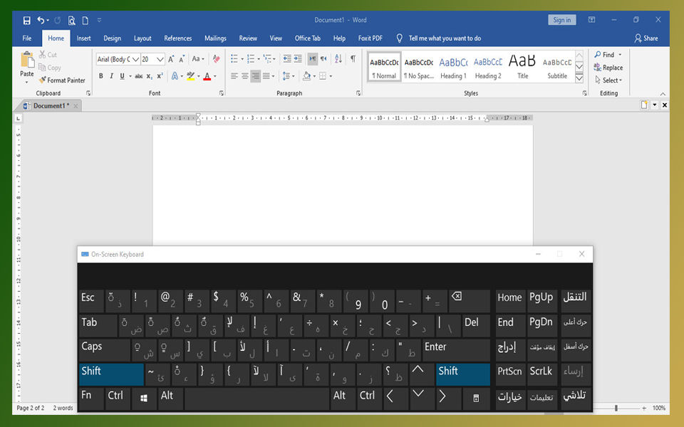The width and height of the screenshot is (684, 427).
Task: Open the Find tool in Editing group
Action: click(x=607, y=54)
